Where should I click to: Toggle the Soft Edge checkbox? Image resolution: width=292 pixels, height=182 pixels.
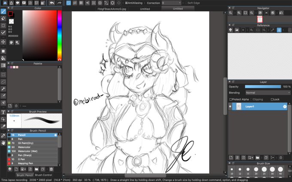coord(186,3)
